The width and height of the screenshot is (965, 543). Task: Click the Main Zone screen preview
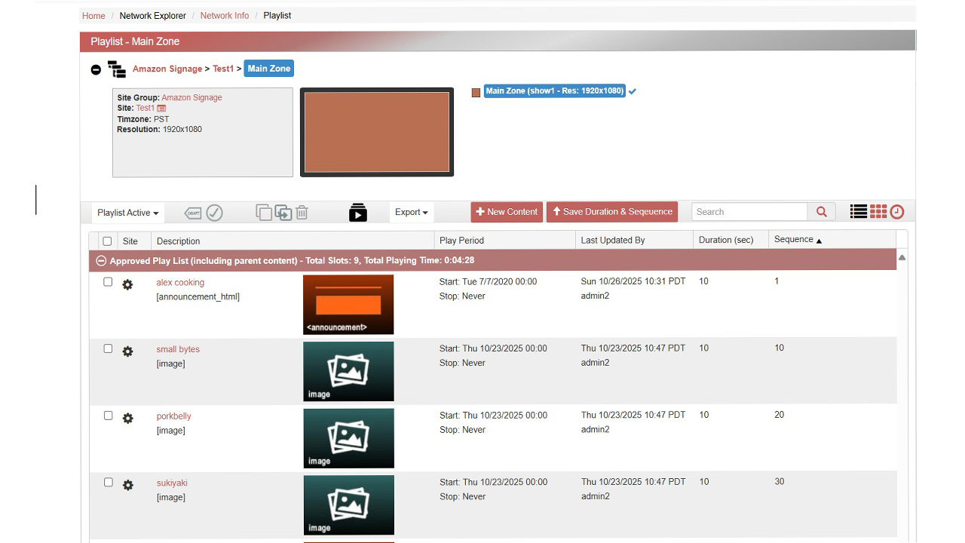(x=377, y=132)
